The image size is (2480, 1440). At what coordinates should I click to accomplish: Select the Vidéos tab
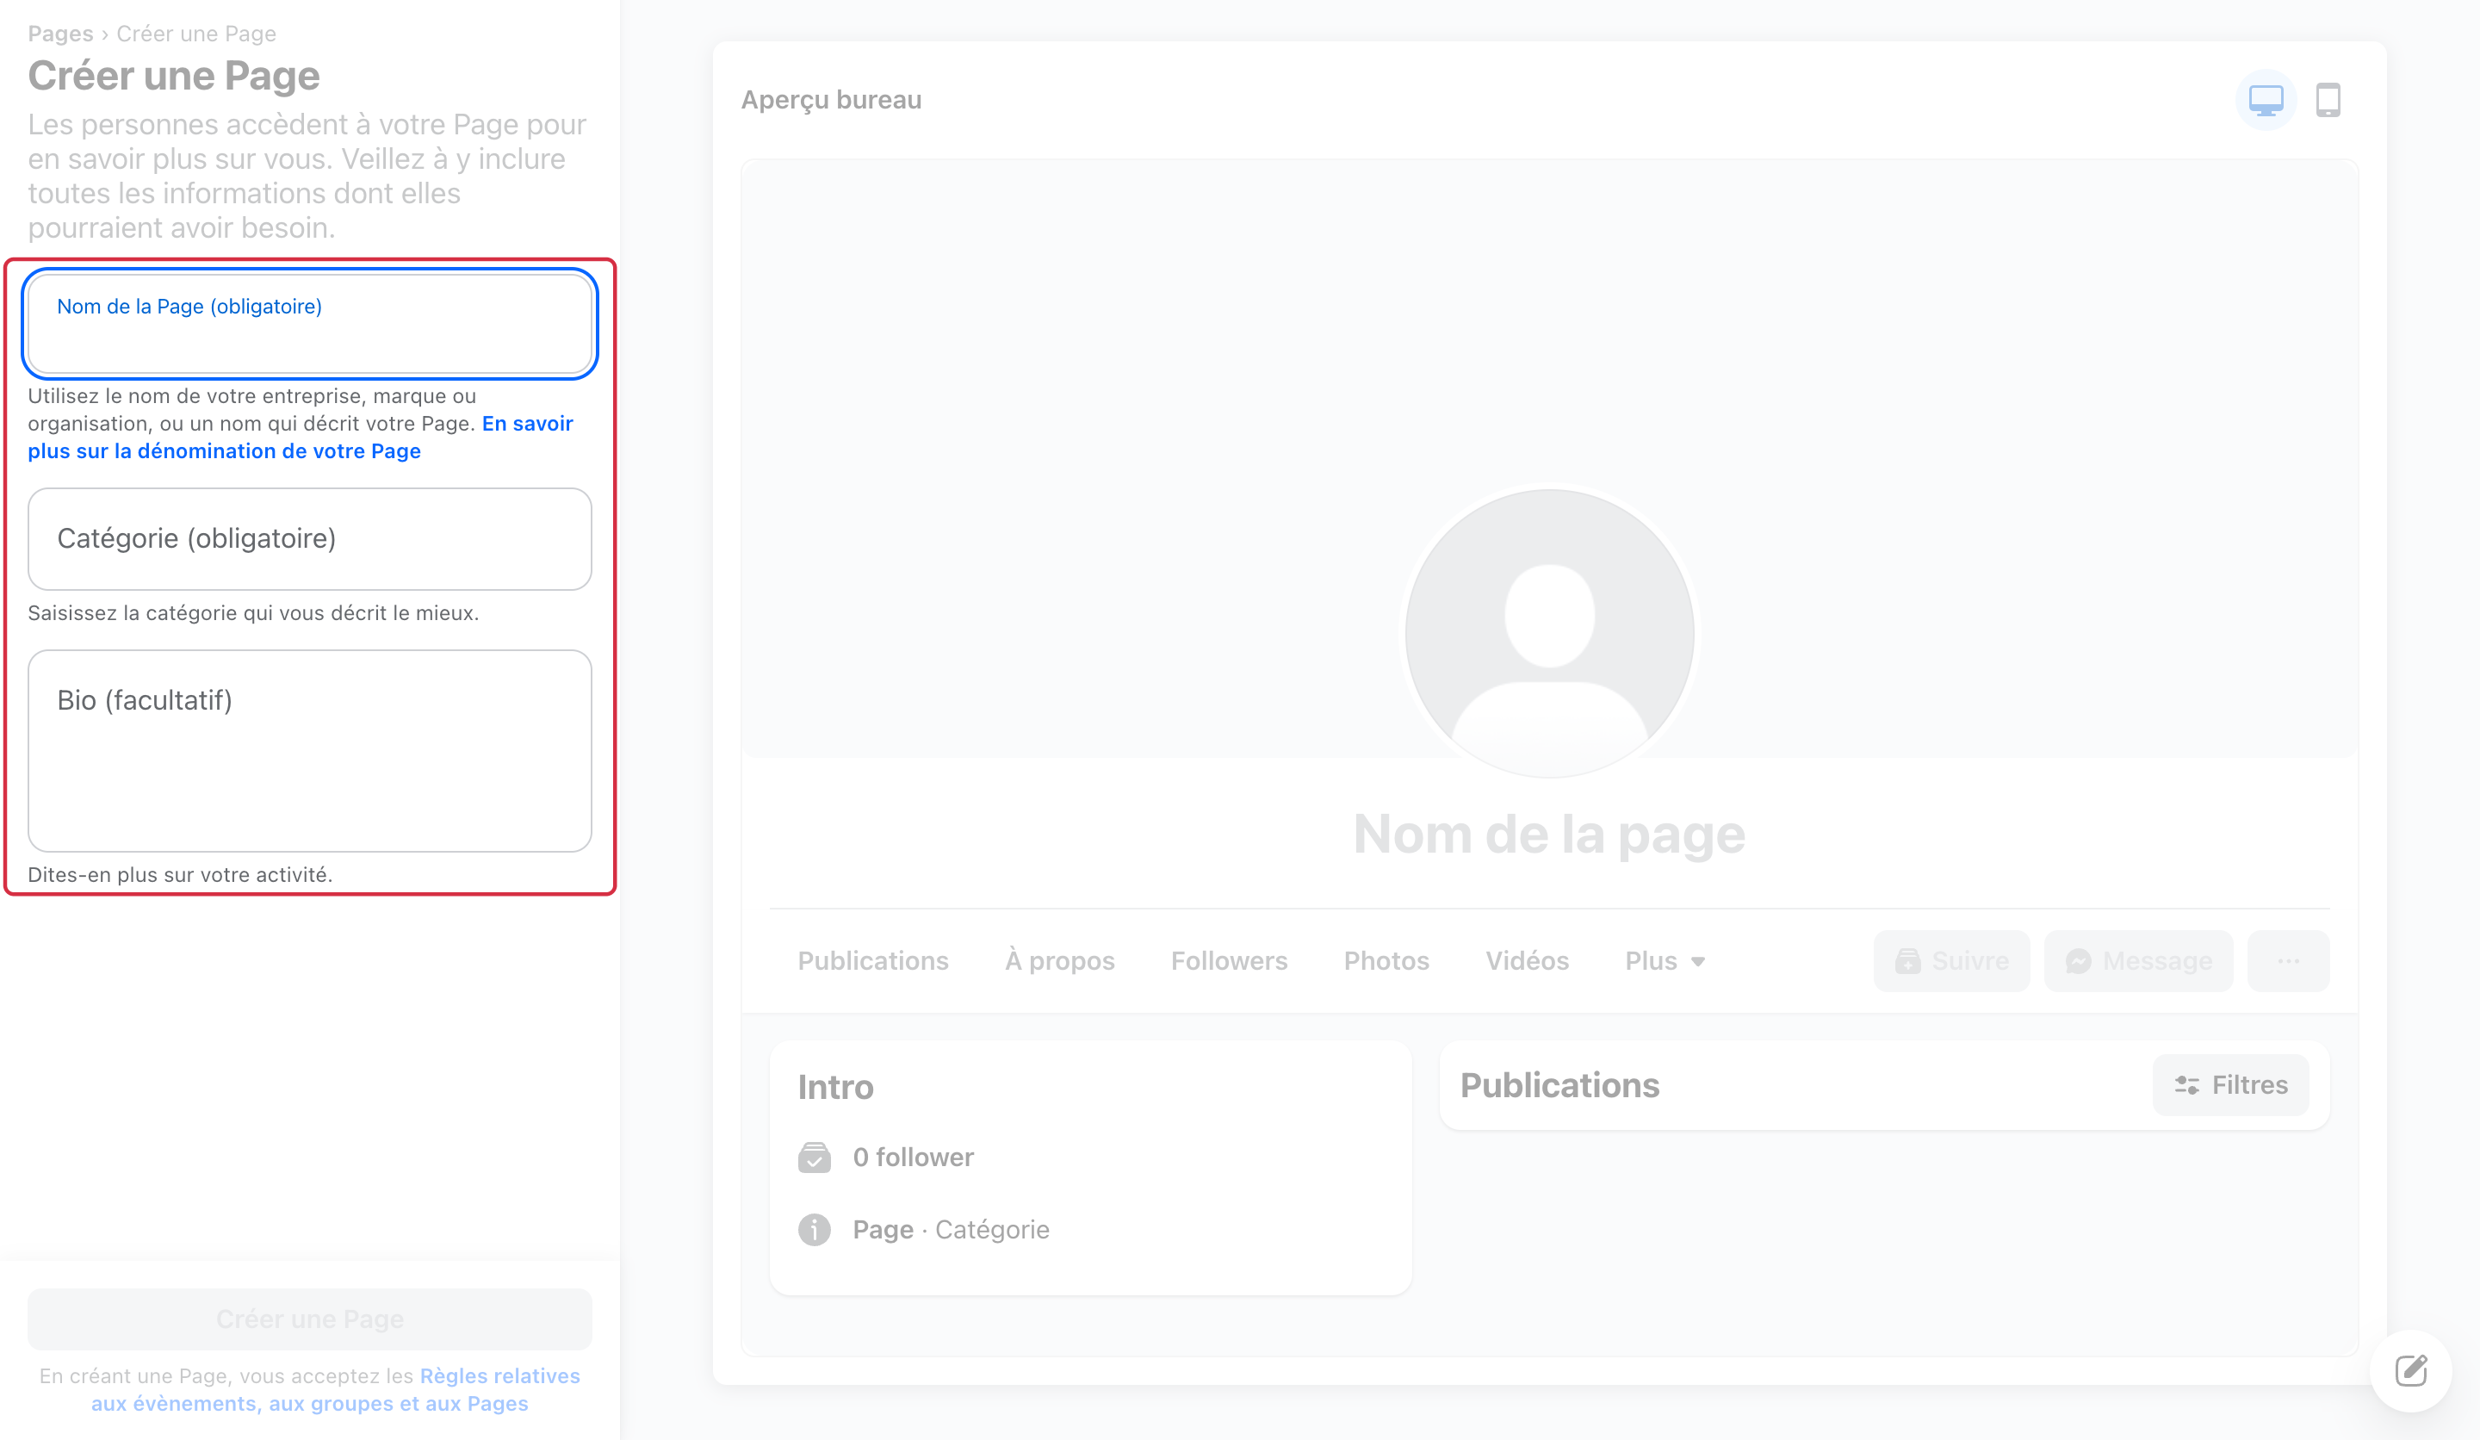[1528, 960]
